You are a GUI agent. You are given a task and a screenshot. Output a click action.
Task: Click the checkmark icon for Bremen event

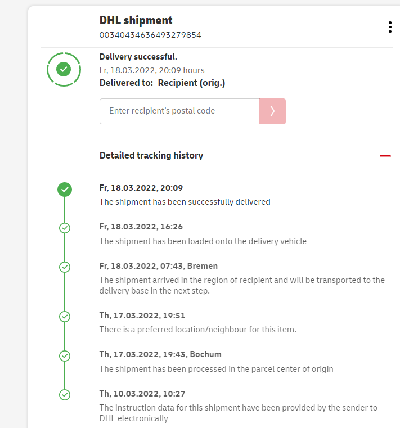point(65,267)
